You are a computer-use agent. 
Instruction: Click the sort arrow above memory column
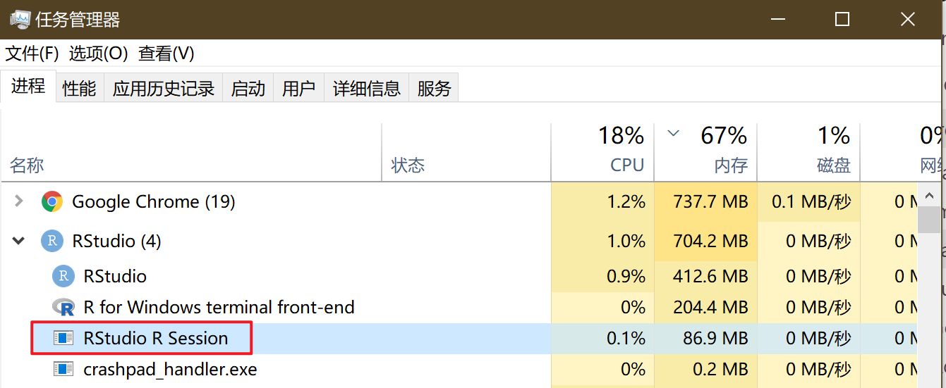pos(673,133)
